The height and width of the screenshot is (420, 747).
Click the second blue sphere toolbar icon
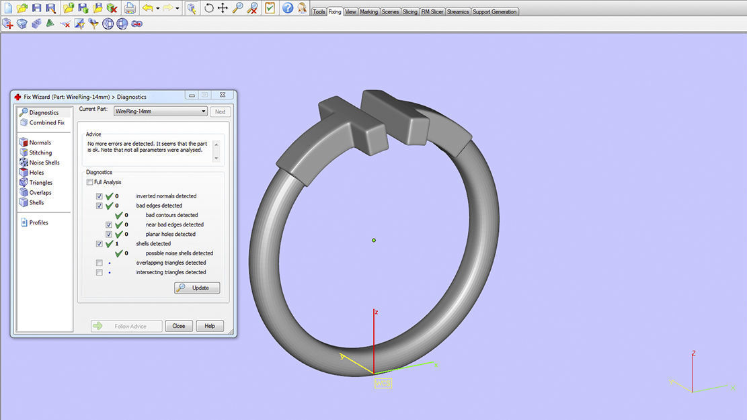click(x=122, y=24)
